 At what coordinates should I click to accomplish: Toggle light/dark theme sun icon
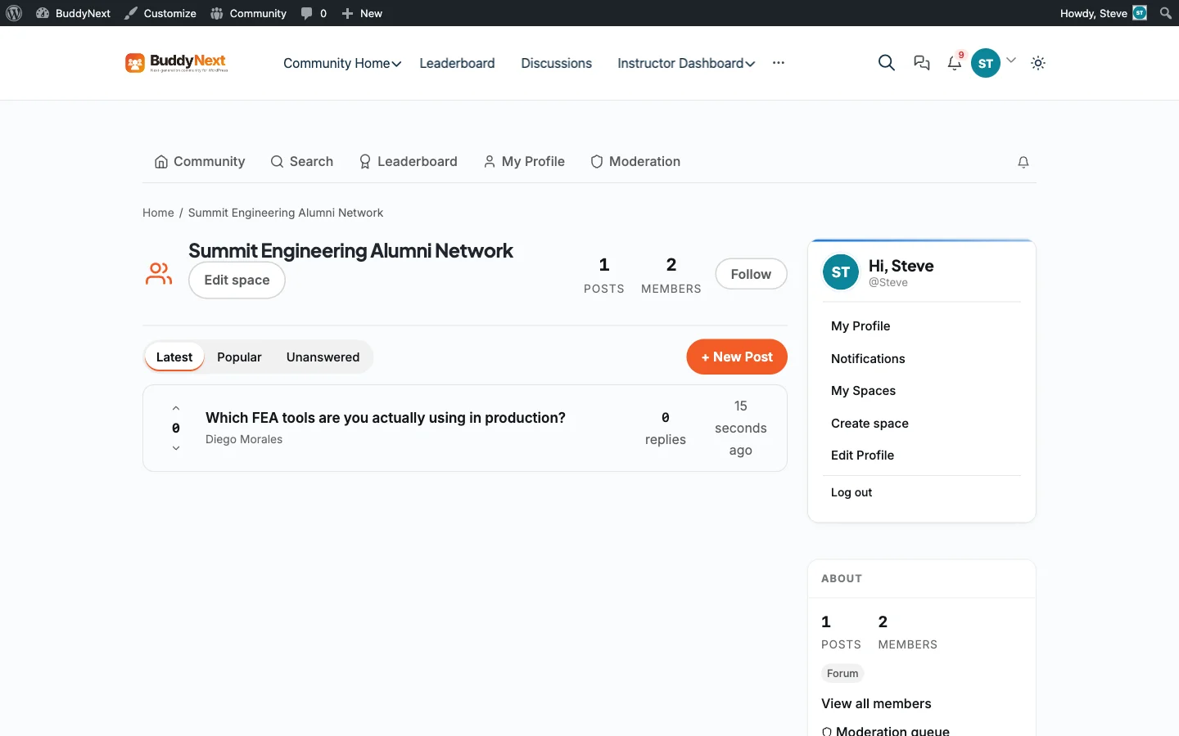pyautogui.click(x=1038, y=63)
